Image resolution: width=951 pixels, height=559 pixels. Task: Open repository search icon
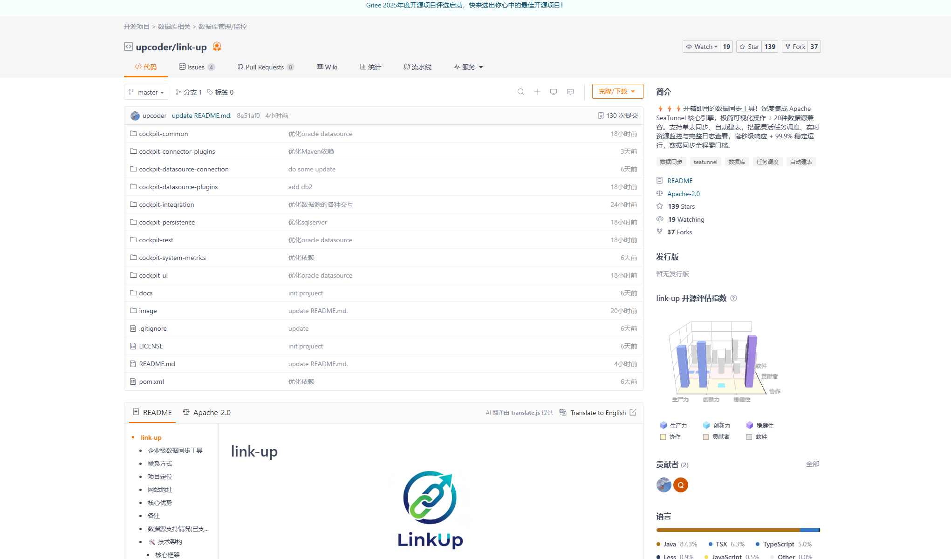521,92
